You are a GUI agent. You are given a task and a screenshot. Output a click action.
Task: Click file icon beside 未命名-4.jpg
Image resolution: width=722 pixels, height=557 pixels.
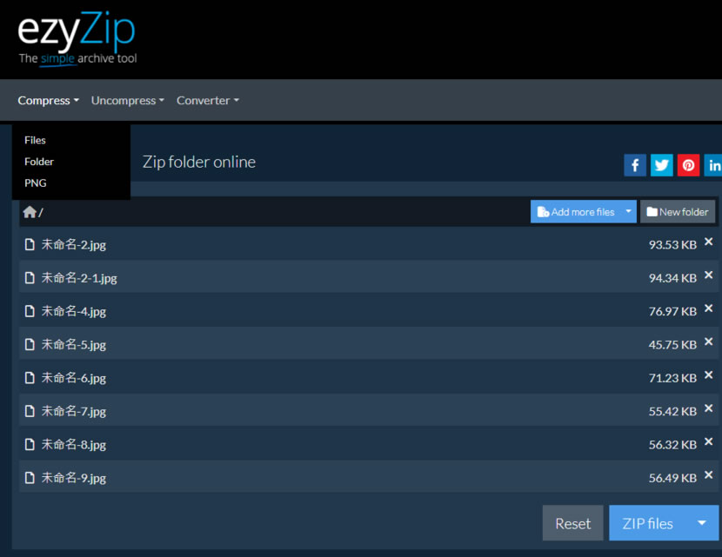pyautogui.click(x=30, y=311)
